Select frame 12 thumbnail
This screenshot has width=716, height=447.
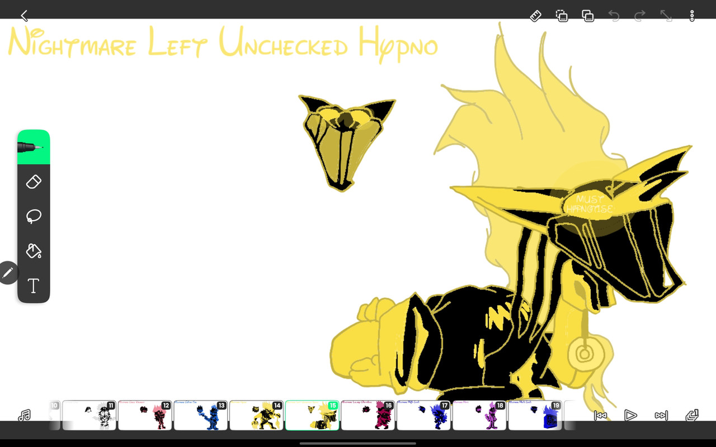tap(145, 415)
